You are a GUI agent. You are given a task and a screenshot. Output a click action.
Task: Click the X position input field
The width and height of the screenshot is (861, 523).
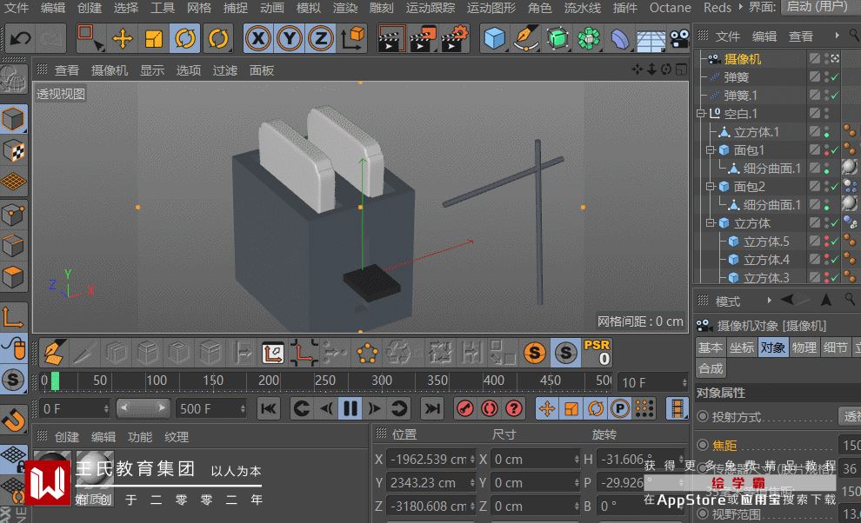pyautogui.click(x=430, y=460)
